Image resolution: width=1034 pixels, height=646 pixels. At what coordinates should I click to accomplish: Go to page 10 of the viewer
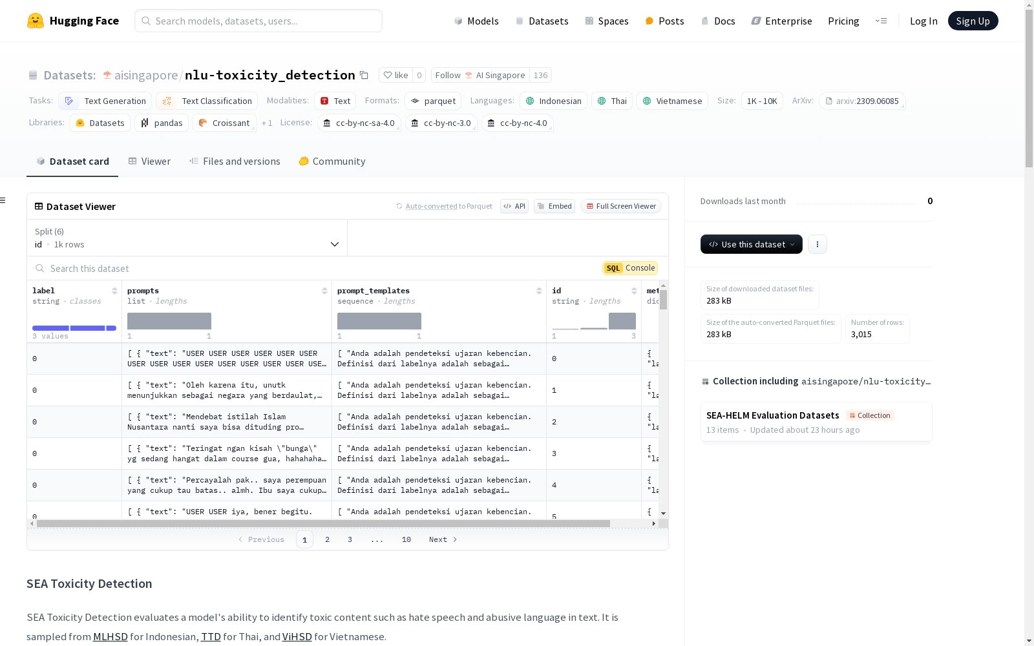[406, 539]
